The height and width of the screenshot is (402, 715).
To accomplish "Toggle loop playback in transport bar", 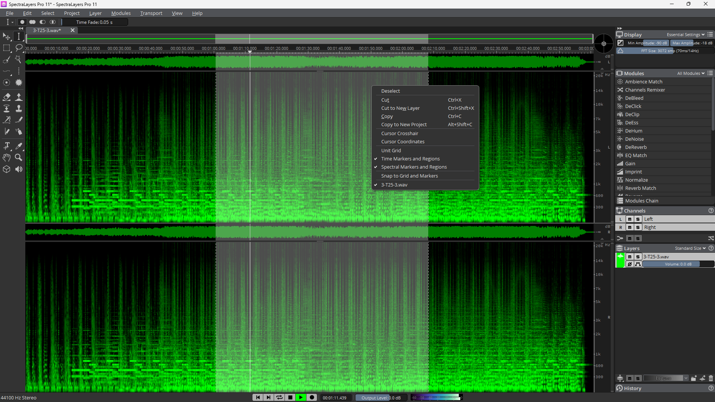I will pos(279,398).
